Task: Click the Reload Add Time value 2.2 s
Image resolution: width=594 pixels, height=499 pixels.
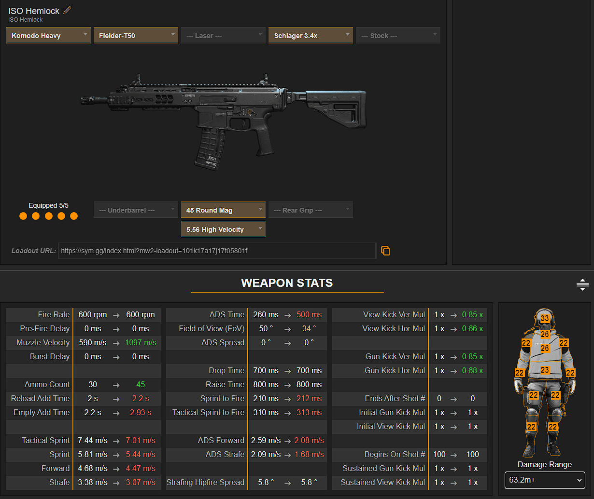Action: pyautogui.click(x=141, y=398)
